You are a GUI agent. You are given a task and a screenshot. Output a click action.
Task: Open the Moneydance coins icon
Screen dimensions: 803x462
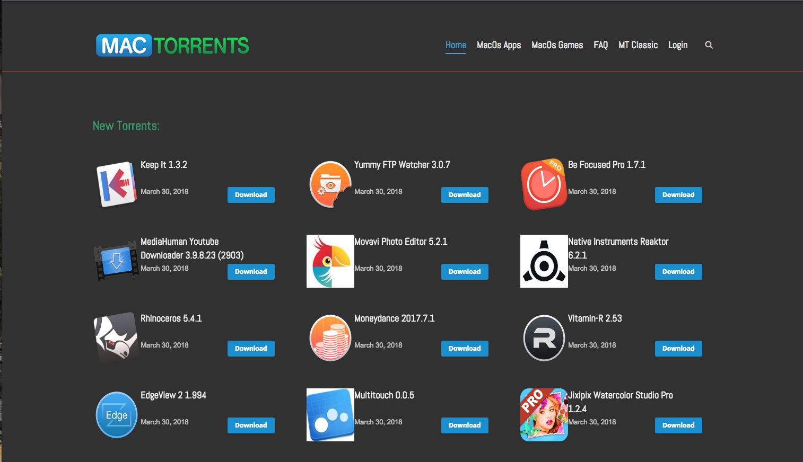click(x=330, y=338)
